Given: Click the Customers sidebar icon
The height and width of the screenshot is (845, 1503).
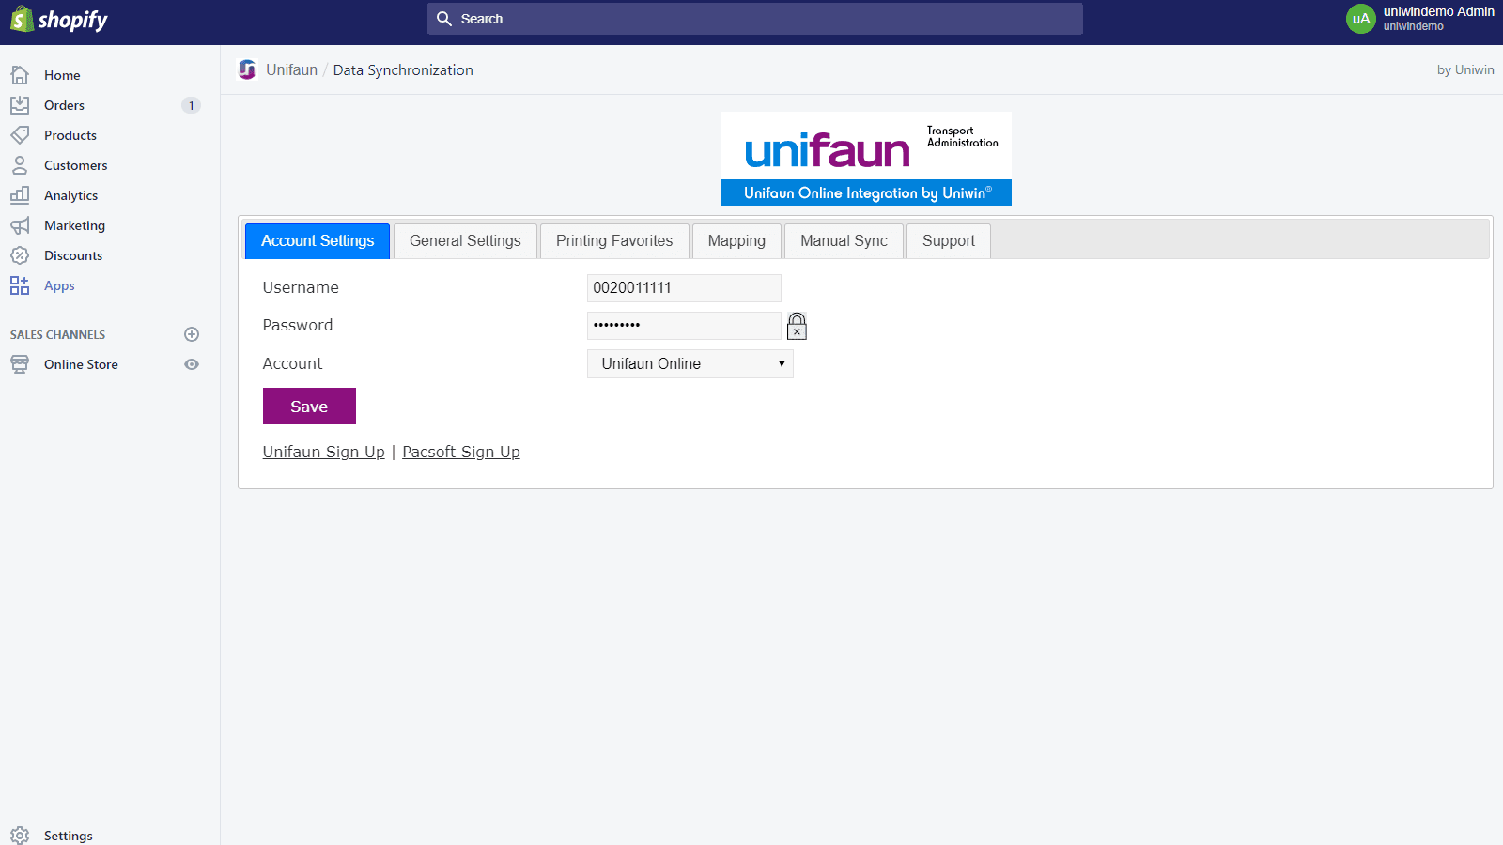Looking at the screenshot, I should tap(20, 165).
